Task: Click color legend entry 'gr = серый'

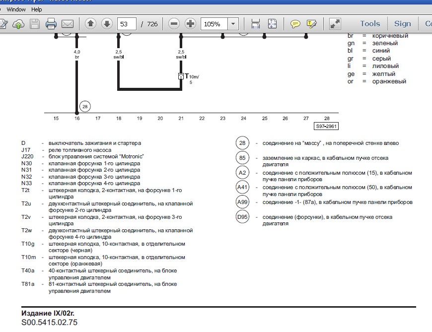Action: point(369,59)
